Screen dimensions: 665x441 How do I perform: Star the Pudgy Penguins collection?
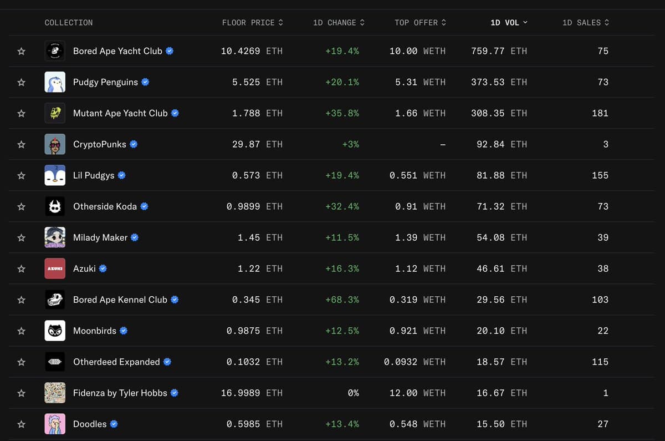tap(21, 82)
